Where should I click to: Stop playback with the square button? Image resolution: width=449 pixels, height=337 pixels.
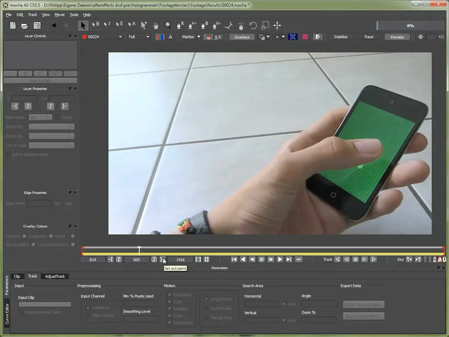coord(261,259)
